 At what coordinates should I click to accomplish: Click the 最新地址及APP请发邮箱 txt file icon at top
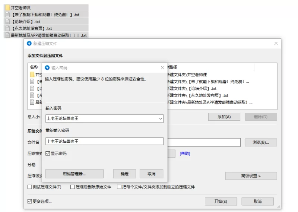(x=7, y=35)
